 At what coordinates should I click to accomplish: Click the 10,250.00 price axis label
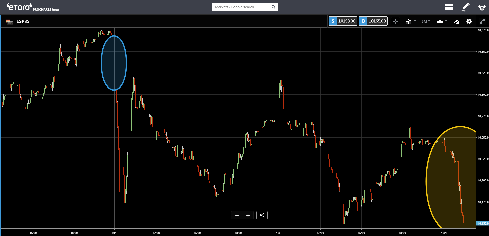(x=483, y=138)
